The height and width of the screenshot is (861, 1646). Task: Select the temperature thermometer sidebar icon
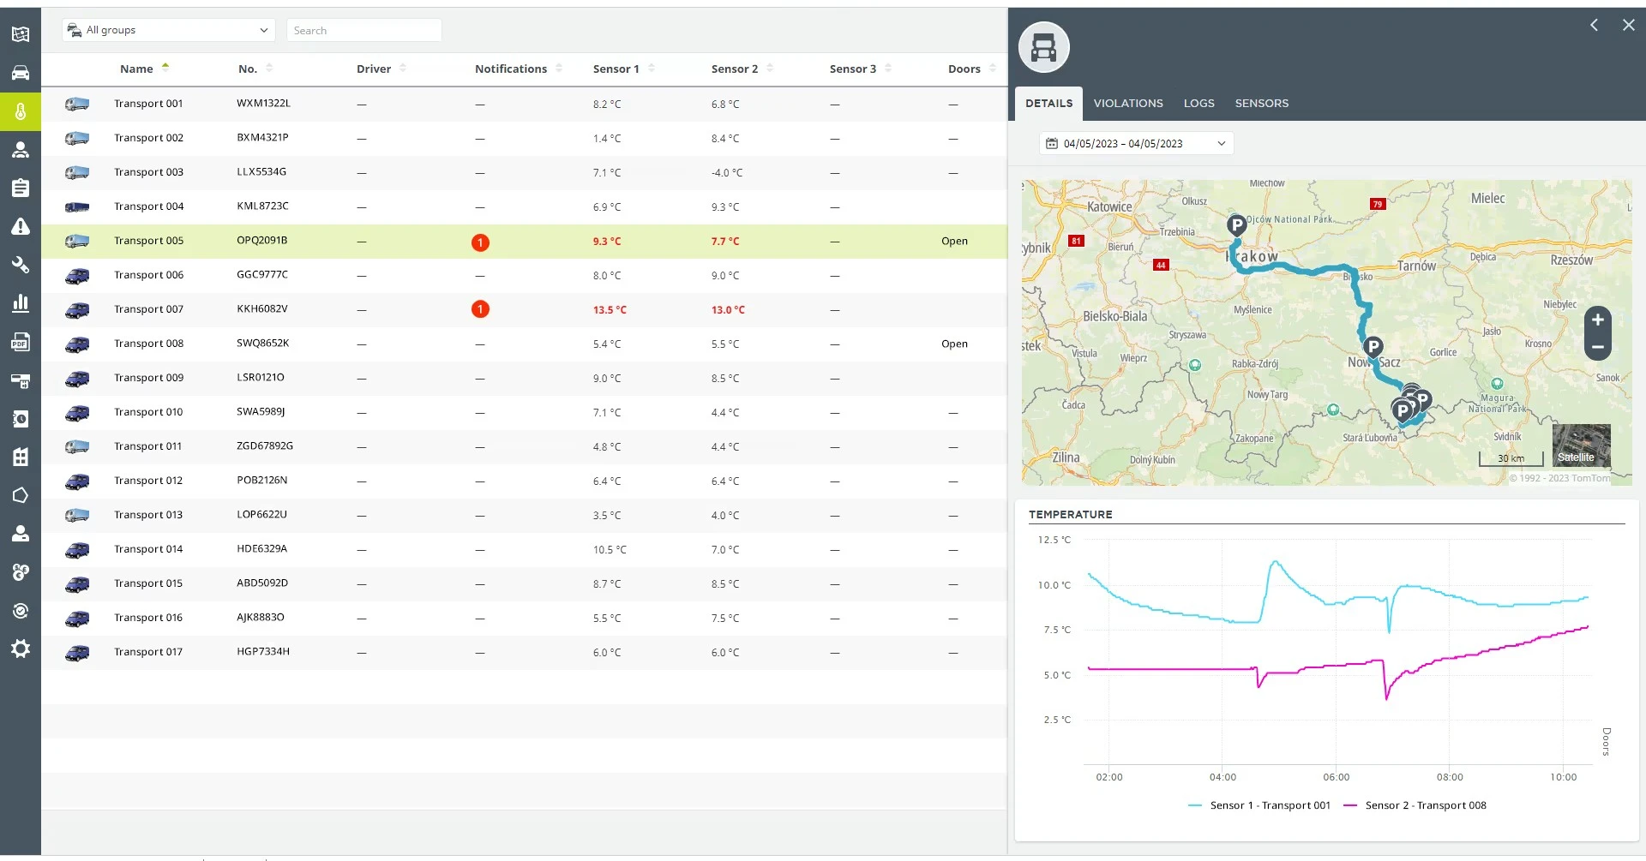coord(21,111)
